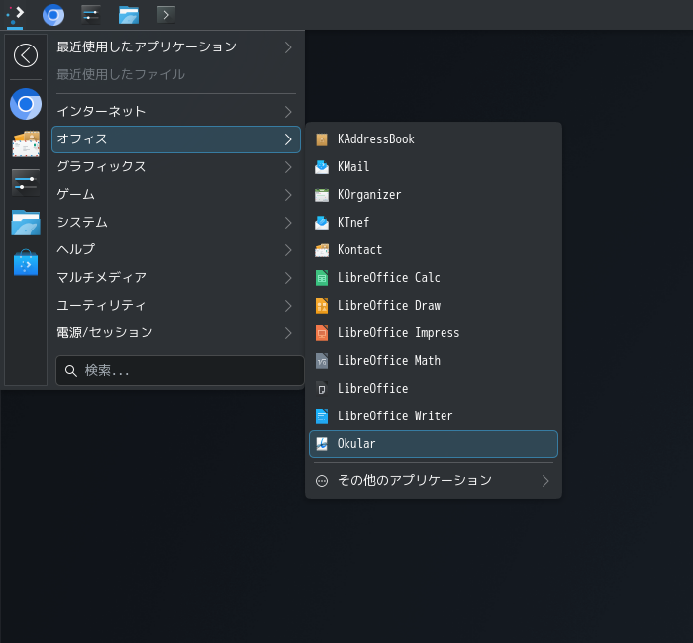Click the ヘルプ category label
Screen dimensions: 693x643
click(x=75, y=250)
